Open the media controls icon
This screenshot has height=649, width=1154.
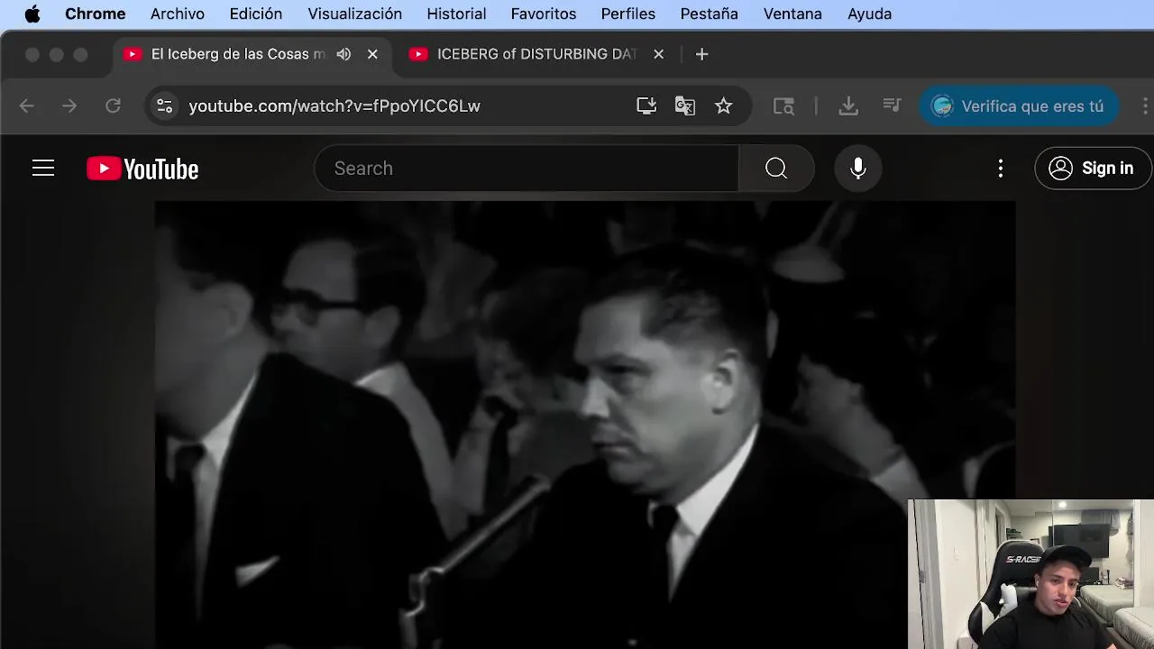pyautogui.click(x=892, y=106)
